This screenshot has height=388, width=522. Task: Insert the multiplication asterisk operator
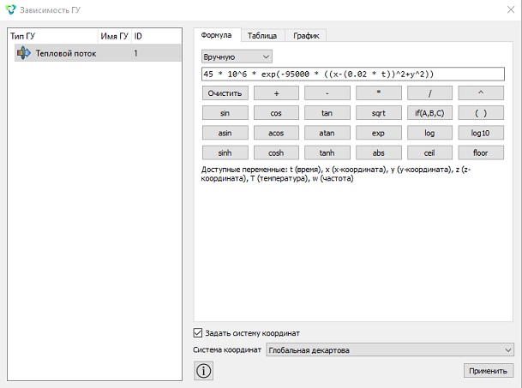379,93
